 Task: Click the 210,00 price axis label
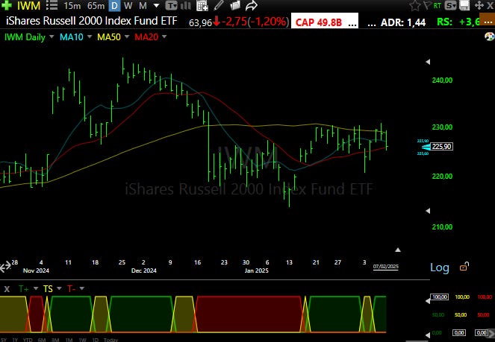coord(442,227)
